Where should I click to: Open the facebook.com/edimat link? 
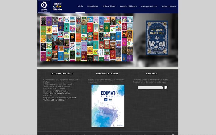(x=60, y=98)
